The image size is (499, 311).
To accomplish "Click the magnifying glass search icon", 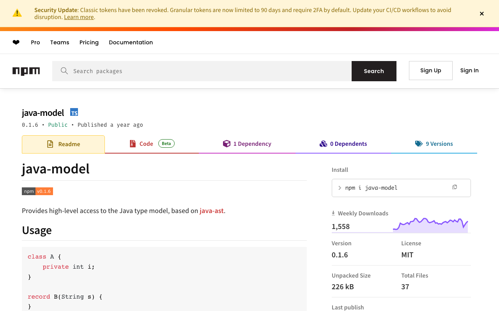I will (64, 71).
